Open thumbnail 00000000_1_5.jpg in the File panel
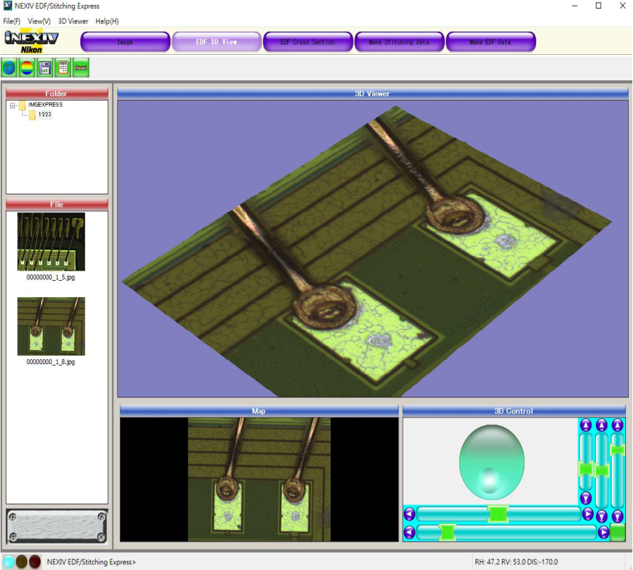Viewport: 633px width, 570px height. pos(51,242)
